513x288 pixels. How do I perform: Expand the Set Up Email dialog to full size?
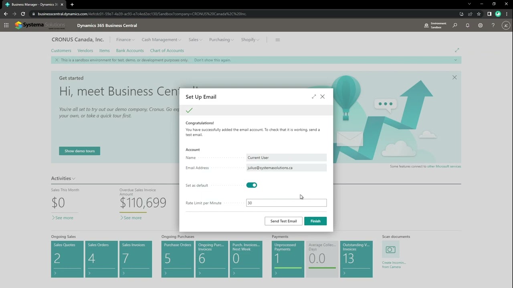314,96
